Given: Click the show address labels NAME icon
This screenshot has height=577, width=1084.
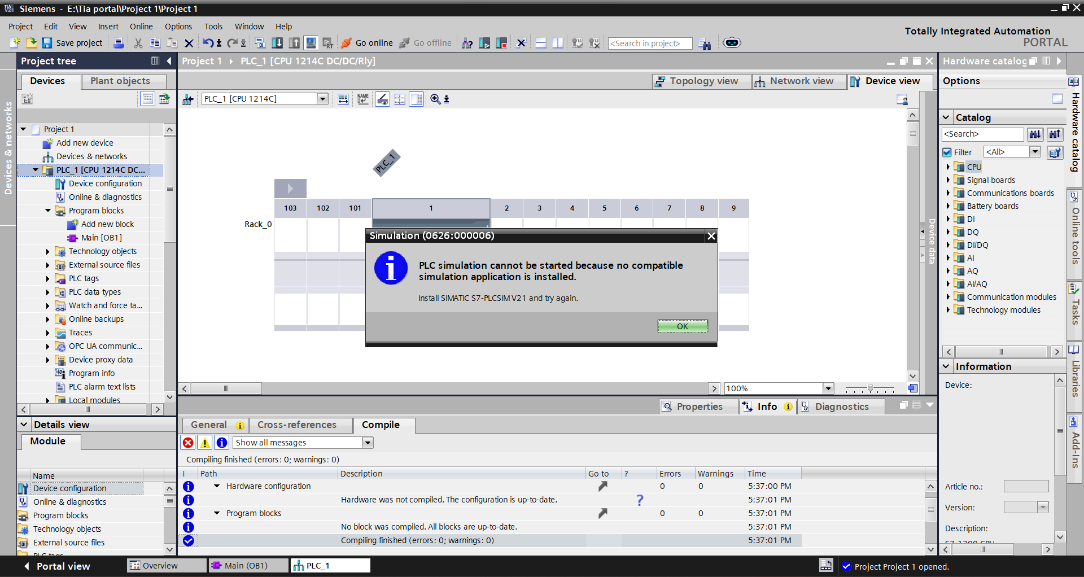Looking at the screenshot, I should (x=363, y=99).
